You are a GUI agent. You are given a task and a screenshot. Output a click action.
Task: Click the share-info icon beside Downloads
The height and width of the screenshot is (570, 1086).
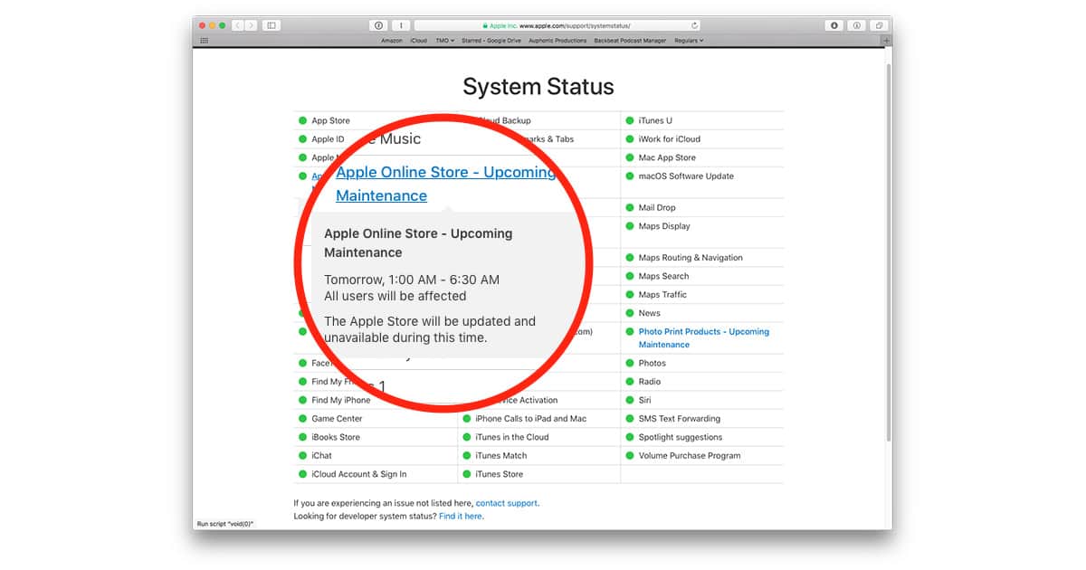[x=856, y=25]
